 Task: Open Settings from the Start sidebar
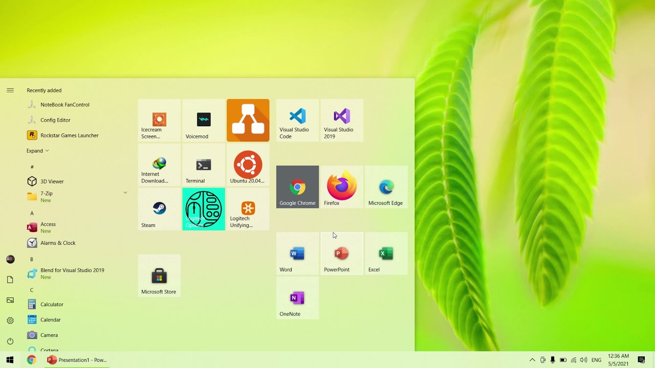pos(10,320)
